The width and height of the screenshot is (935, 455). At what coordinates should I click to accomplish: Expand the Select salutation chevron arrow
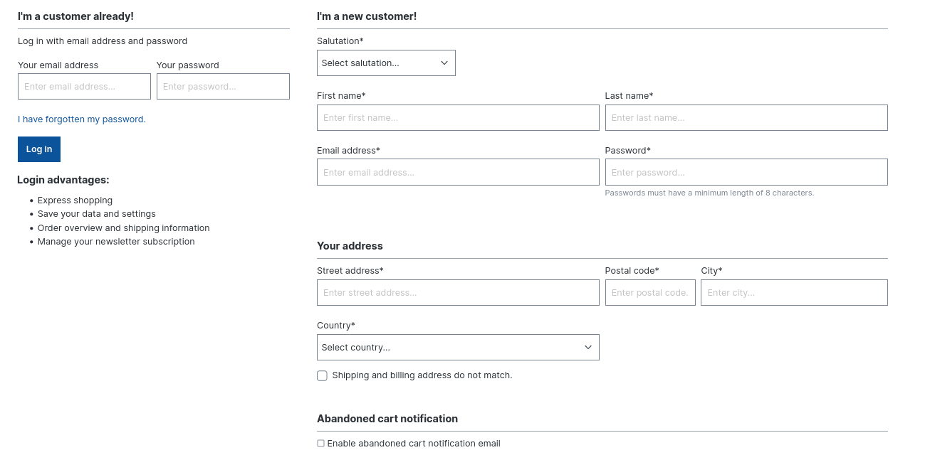(444, 63)
